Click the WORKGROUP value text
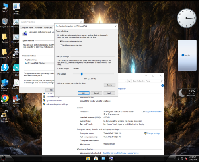The height and width of the screenshot is (162, 199). (109, 144)
